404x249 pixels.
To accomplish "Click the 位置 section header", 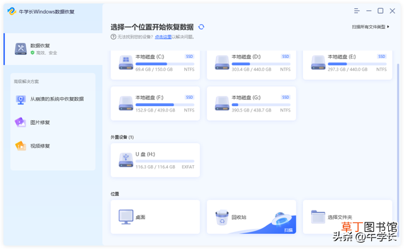I will click(x=115, y=194).
